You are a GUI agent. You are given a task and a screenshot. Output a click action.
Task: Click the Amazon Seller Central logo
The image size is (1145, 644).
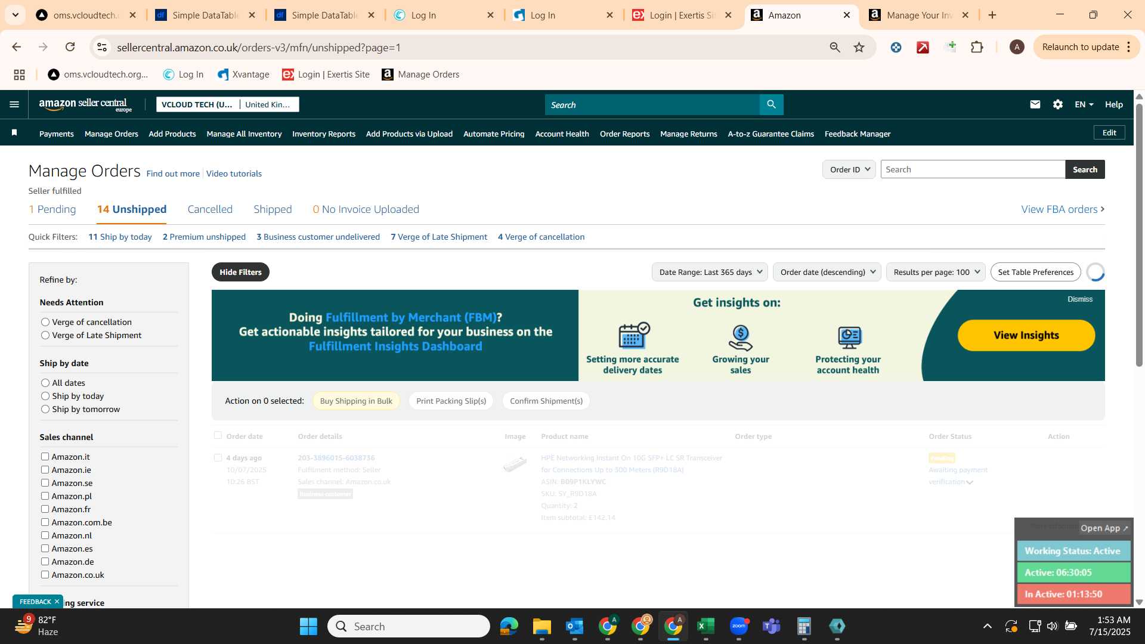pos(85,104)
